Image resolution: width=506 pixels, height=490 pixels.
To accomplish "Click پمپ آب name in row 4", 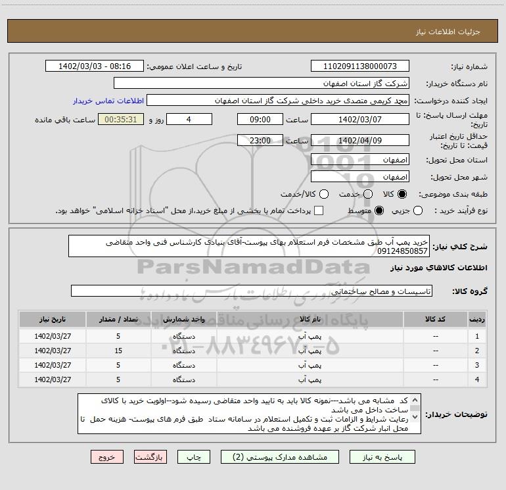I will tap(310, 380).
